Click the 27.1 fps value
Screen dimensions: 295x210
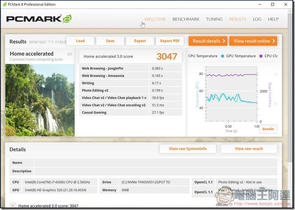158,112
